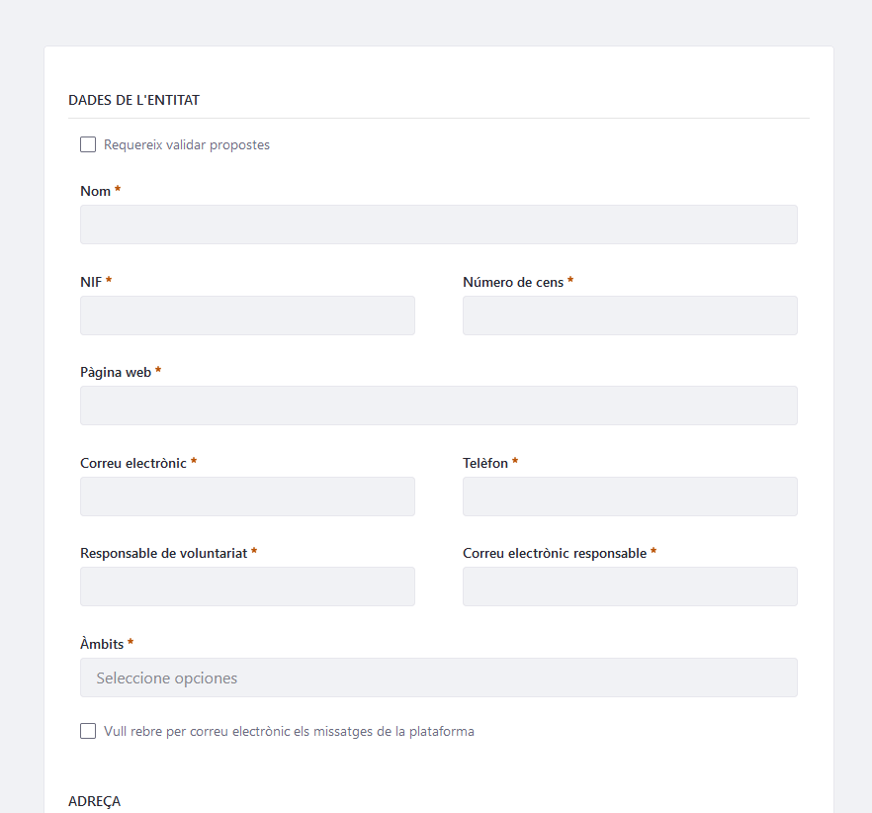Click the Telèfon label text
This screenshot has width=872, height=813.
pyautogui.click(x=484, y=463)
